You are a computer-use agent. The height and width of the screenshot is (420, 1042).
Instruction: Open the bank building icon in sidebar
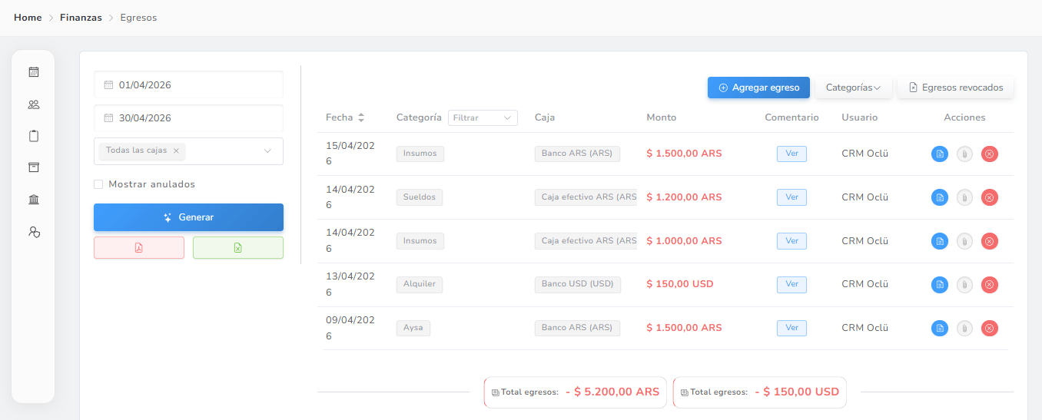point(33,200)
